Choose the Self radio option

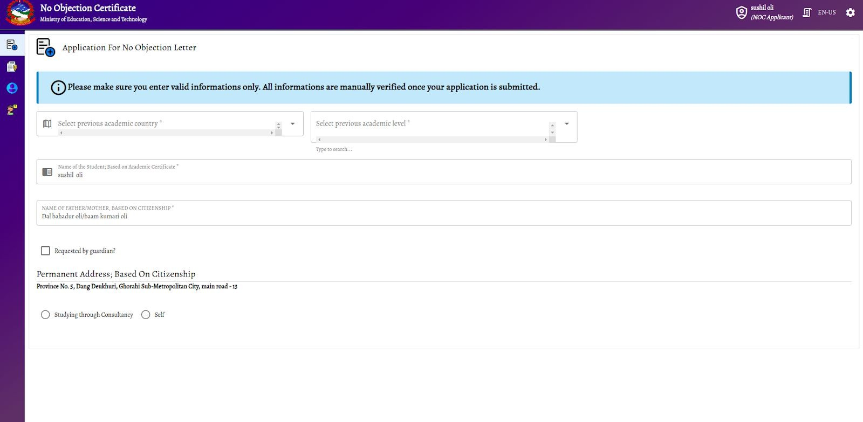click(146, 315)
